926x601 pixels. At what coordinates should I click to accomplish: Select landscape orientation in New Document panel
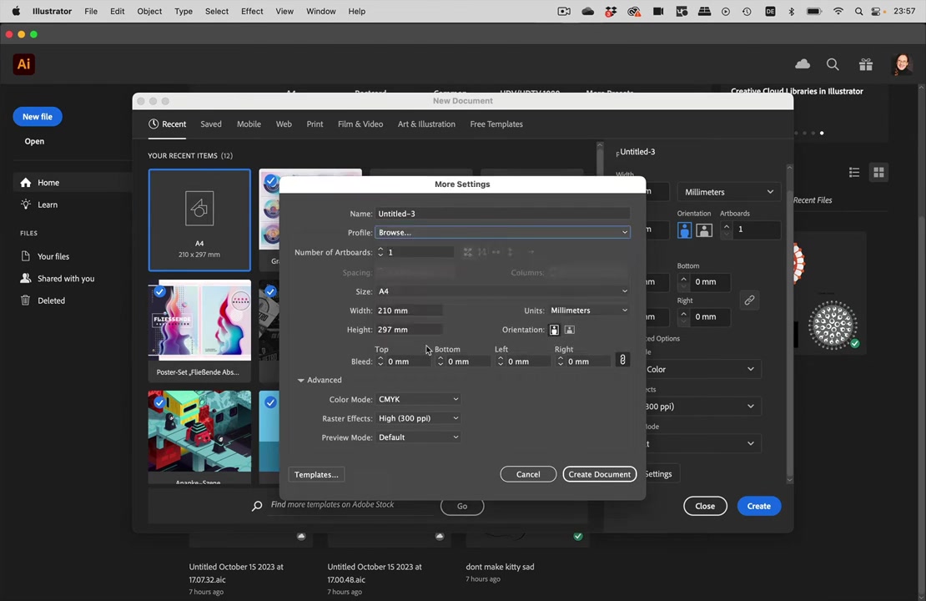pyautogui.click(x=704, y=230)
